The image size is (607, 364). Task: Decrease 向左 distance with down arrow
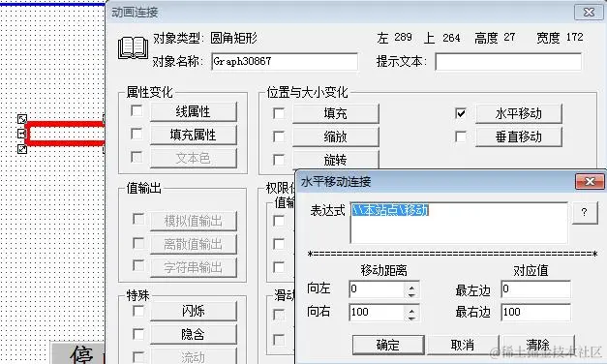pos(411,294)
